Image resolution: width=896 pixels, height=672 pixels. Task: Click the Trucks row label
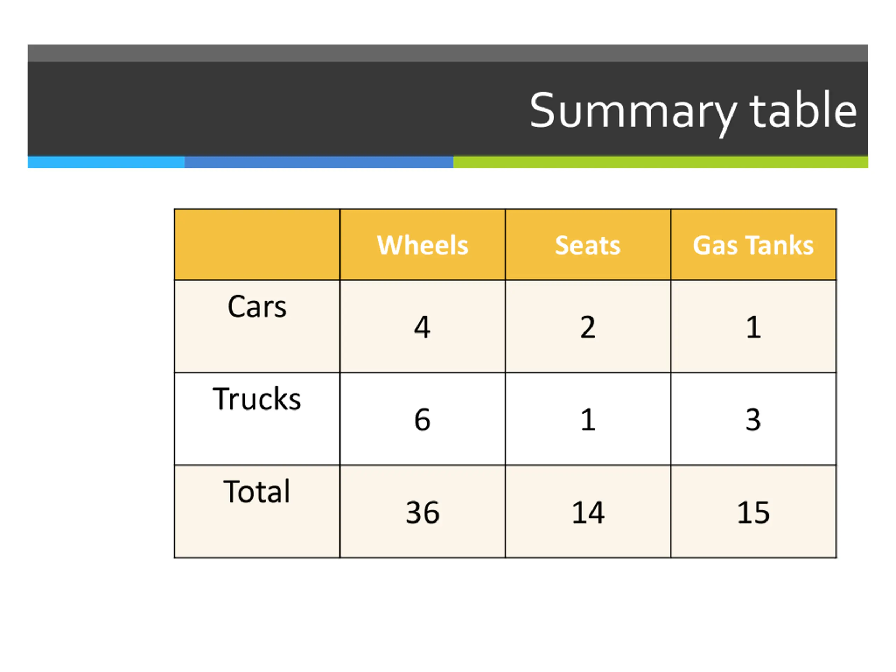(257, 399)
